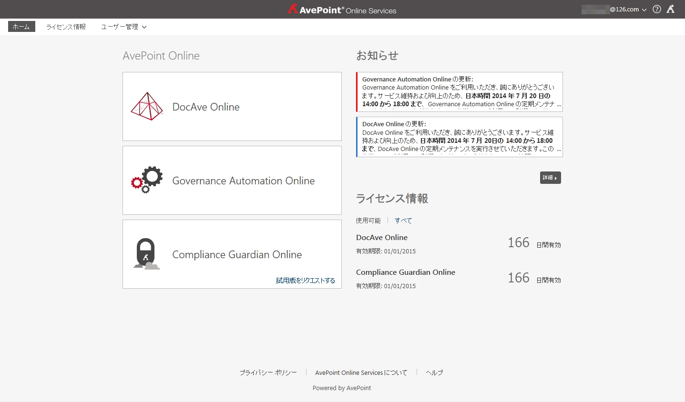The width and height of the screenshot is (685, 402).
Task: Click the AvePoint icon at top right
Action: pyautogui.click(x=671, y=9)
